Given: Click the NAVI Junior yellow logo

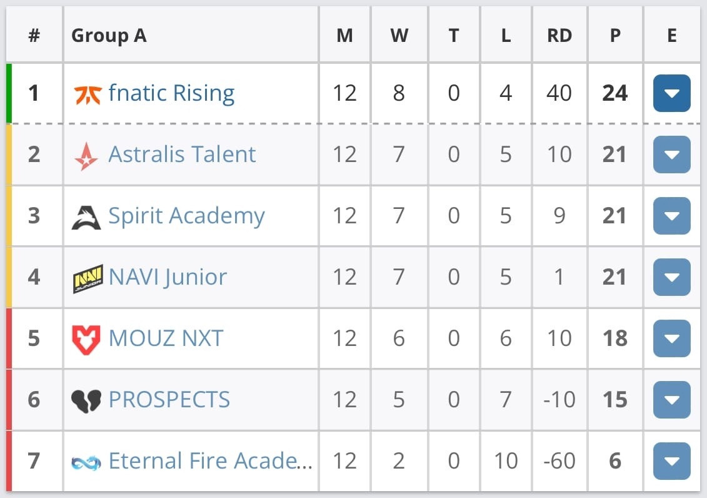Looking at the screenshot, I should (x=88, y=278).
